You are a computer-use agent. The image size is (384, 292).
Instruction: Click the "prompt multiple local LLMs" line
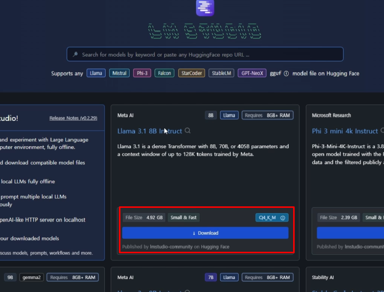[33, 197]
